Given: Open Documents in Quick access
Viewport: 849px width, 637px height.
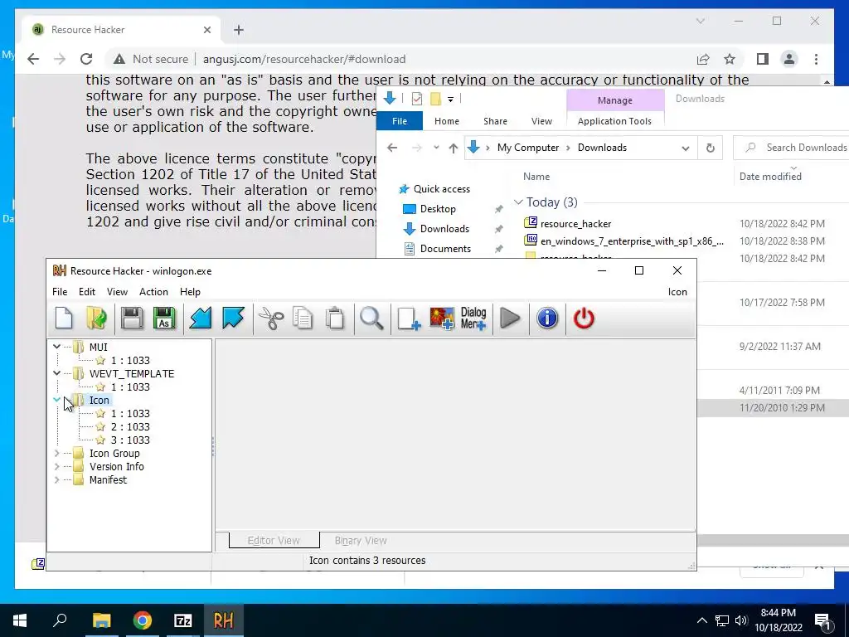Looking at the screenshot, I should tap(445, 249).
